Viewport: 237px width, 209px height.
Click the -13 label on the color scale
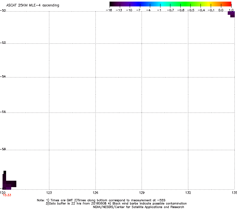coord(119,10)
